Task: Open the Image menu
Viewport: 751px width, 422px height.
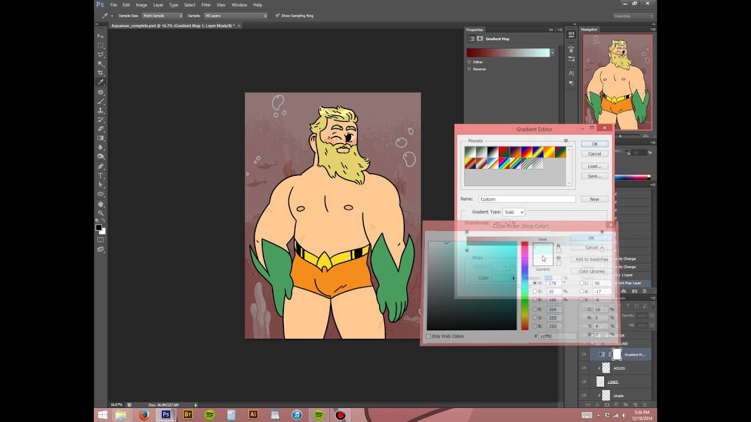Action: click(x=141, y=5)
